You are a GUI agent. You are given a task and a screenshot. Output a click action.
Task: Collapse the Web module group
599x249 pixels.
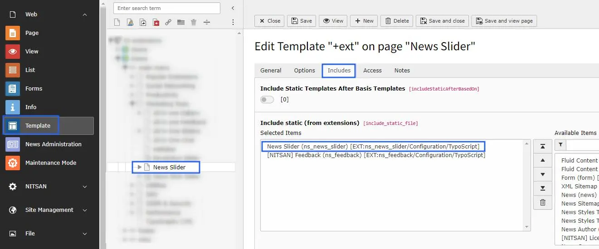tap(85, 14)
